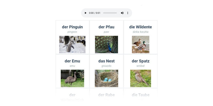
Task: Select the der Emu heading
Action: pos(72,61)
